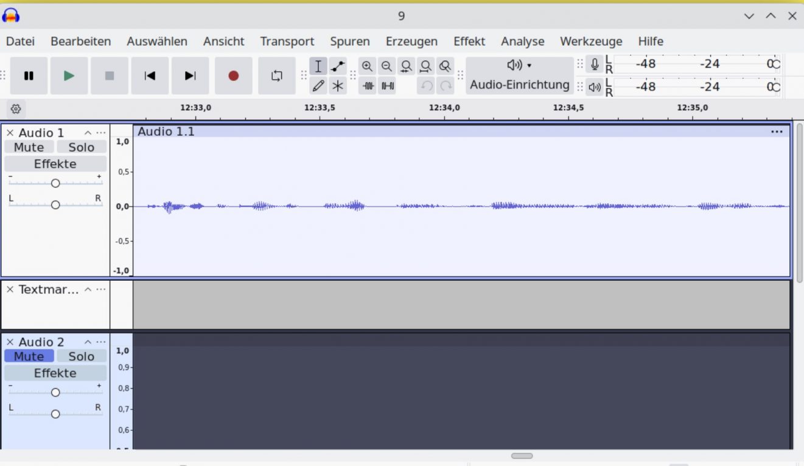
Task: Toggle the Loop playback button
Action: tap(277, 76)
